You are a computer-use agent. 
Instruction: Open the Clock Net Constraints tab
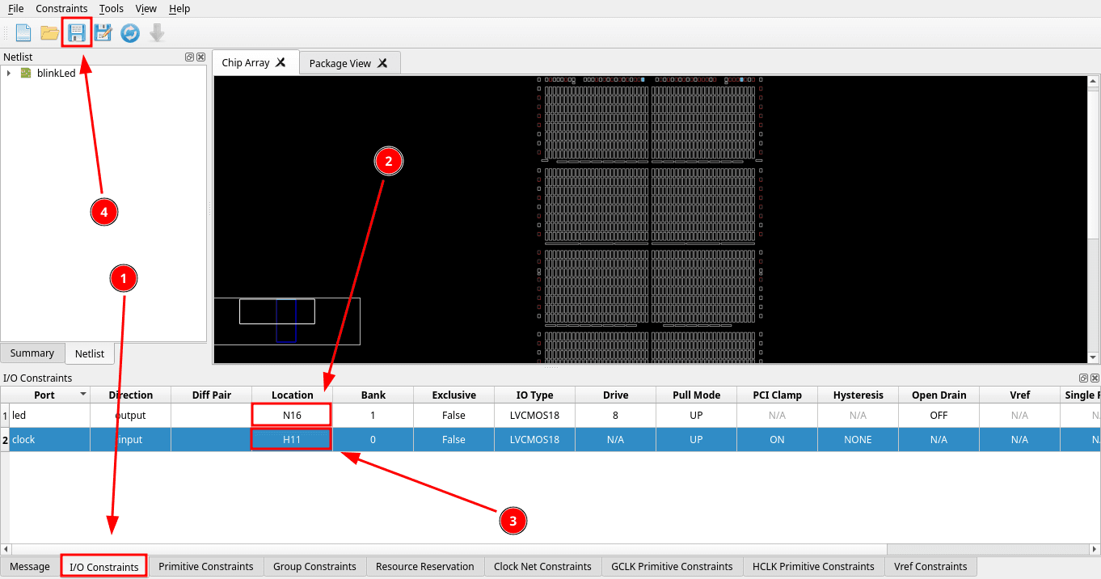(x=542, y=566)
